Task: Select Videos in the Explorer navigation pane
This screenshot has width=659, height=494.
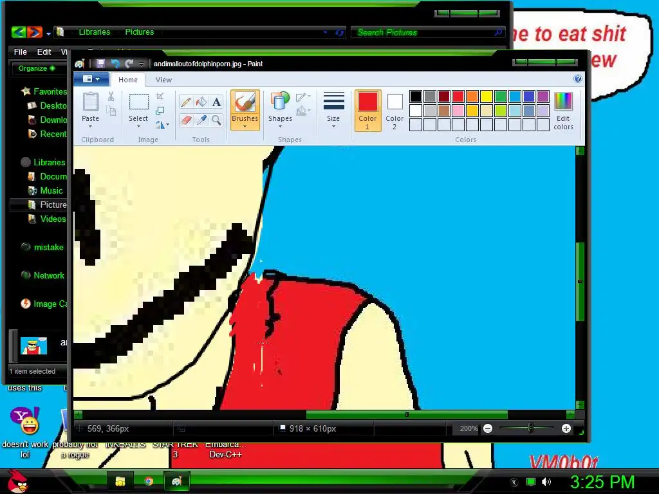Action: pyautogui.click(x=46, y=219)
